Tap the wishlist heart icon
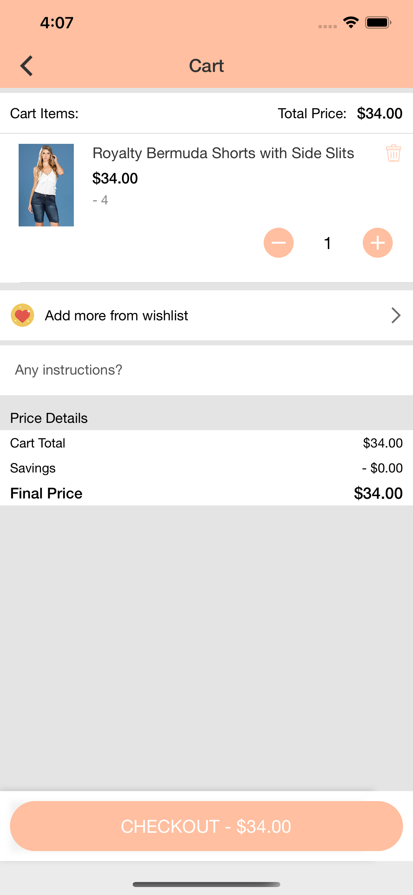 click(23, 315)
